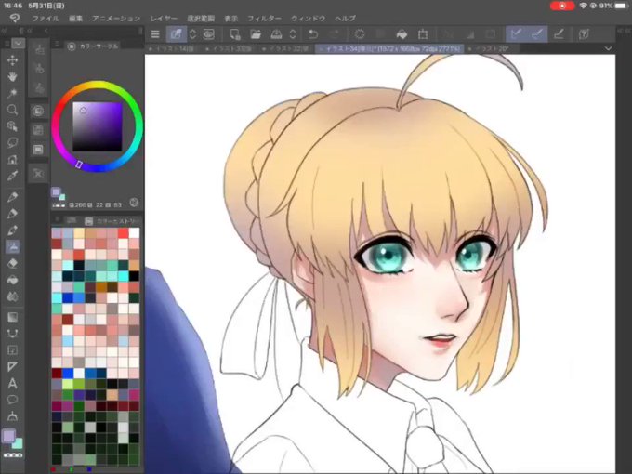The image size is (632, 474).
Task: Open the Clip Studio support help icon
Action: click(x=584, y=34)
